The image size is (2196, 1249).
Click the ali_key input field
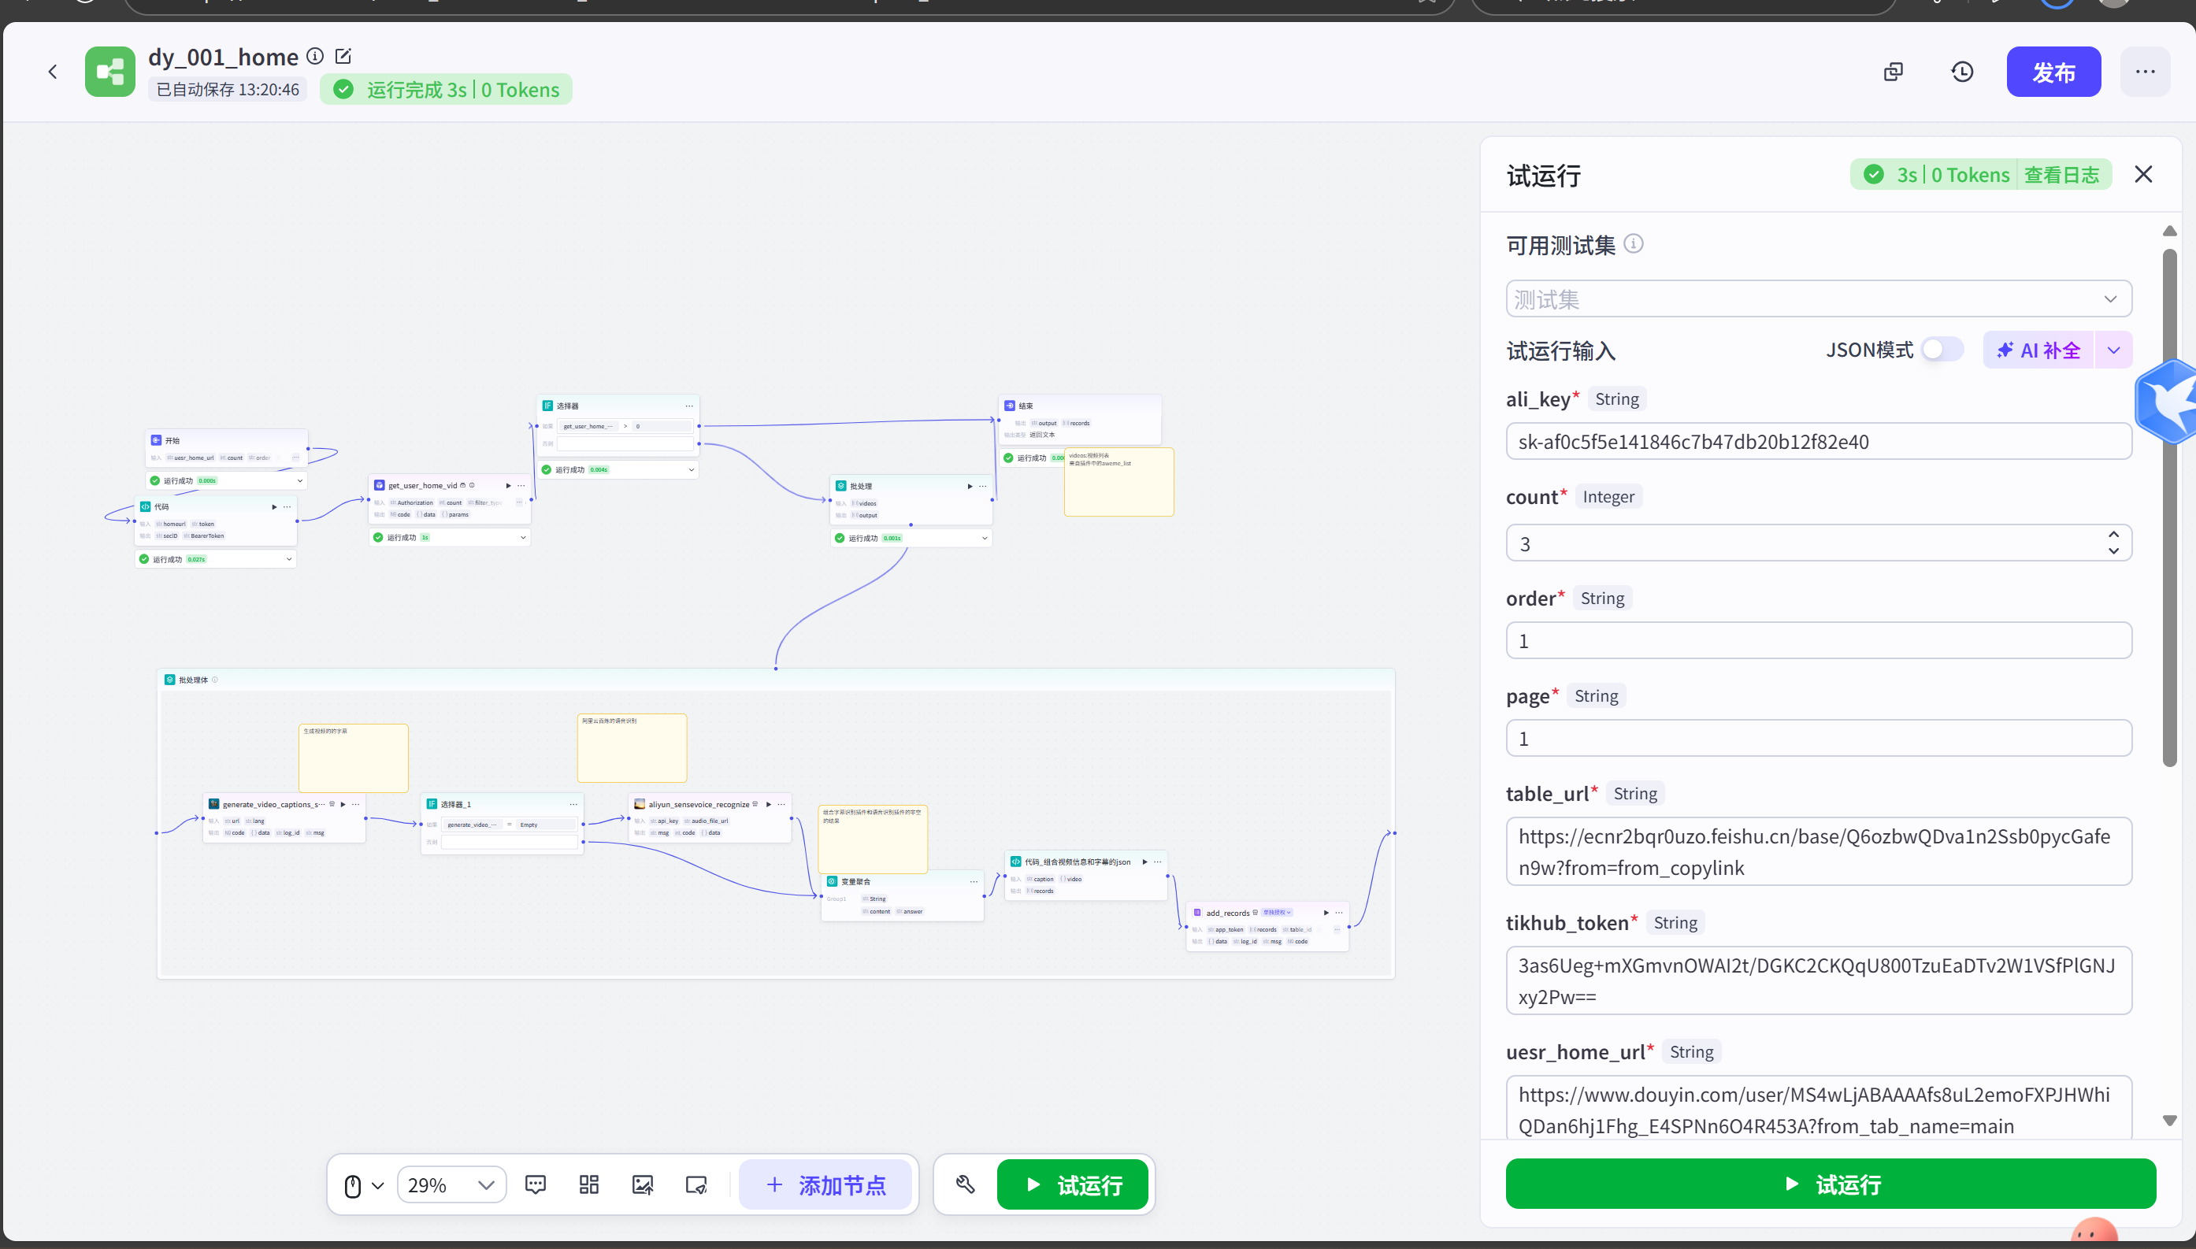coord(1818,442)
